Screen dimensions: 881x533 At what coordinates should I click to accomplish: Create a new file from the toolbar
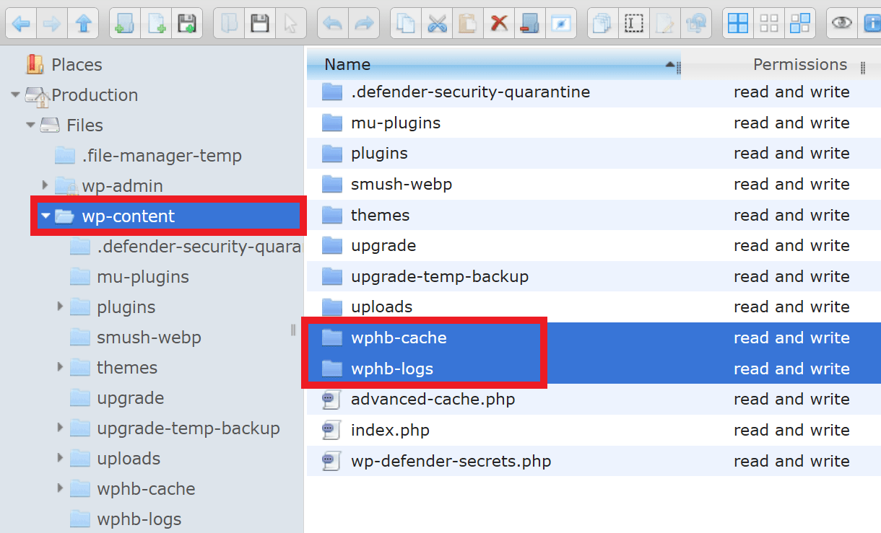[156, 23]
